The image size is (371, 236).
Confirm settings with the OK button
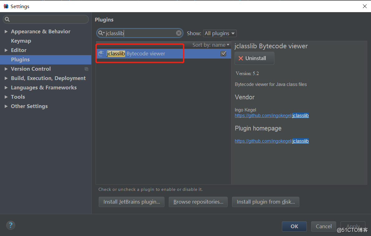click(x=294, y=226)
